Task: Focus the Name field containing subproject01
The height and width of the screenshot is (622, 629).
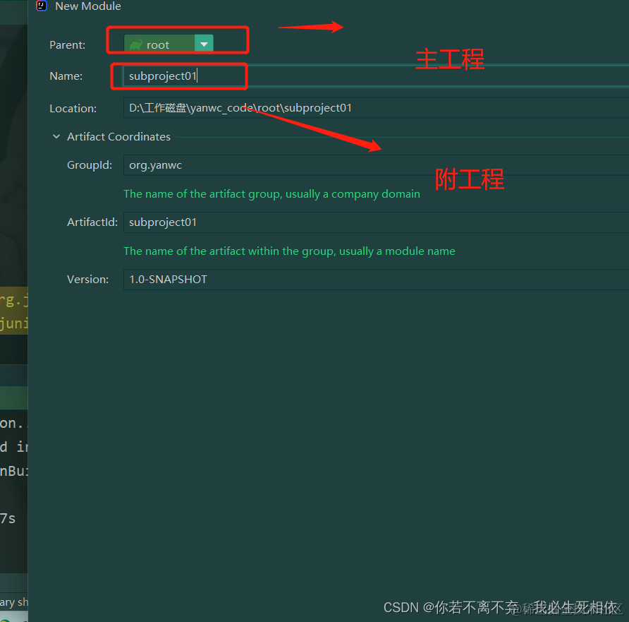Action: point(376,76)
